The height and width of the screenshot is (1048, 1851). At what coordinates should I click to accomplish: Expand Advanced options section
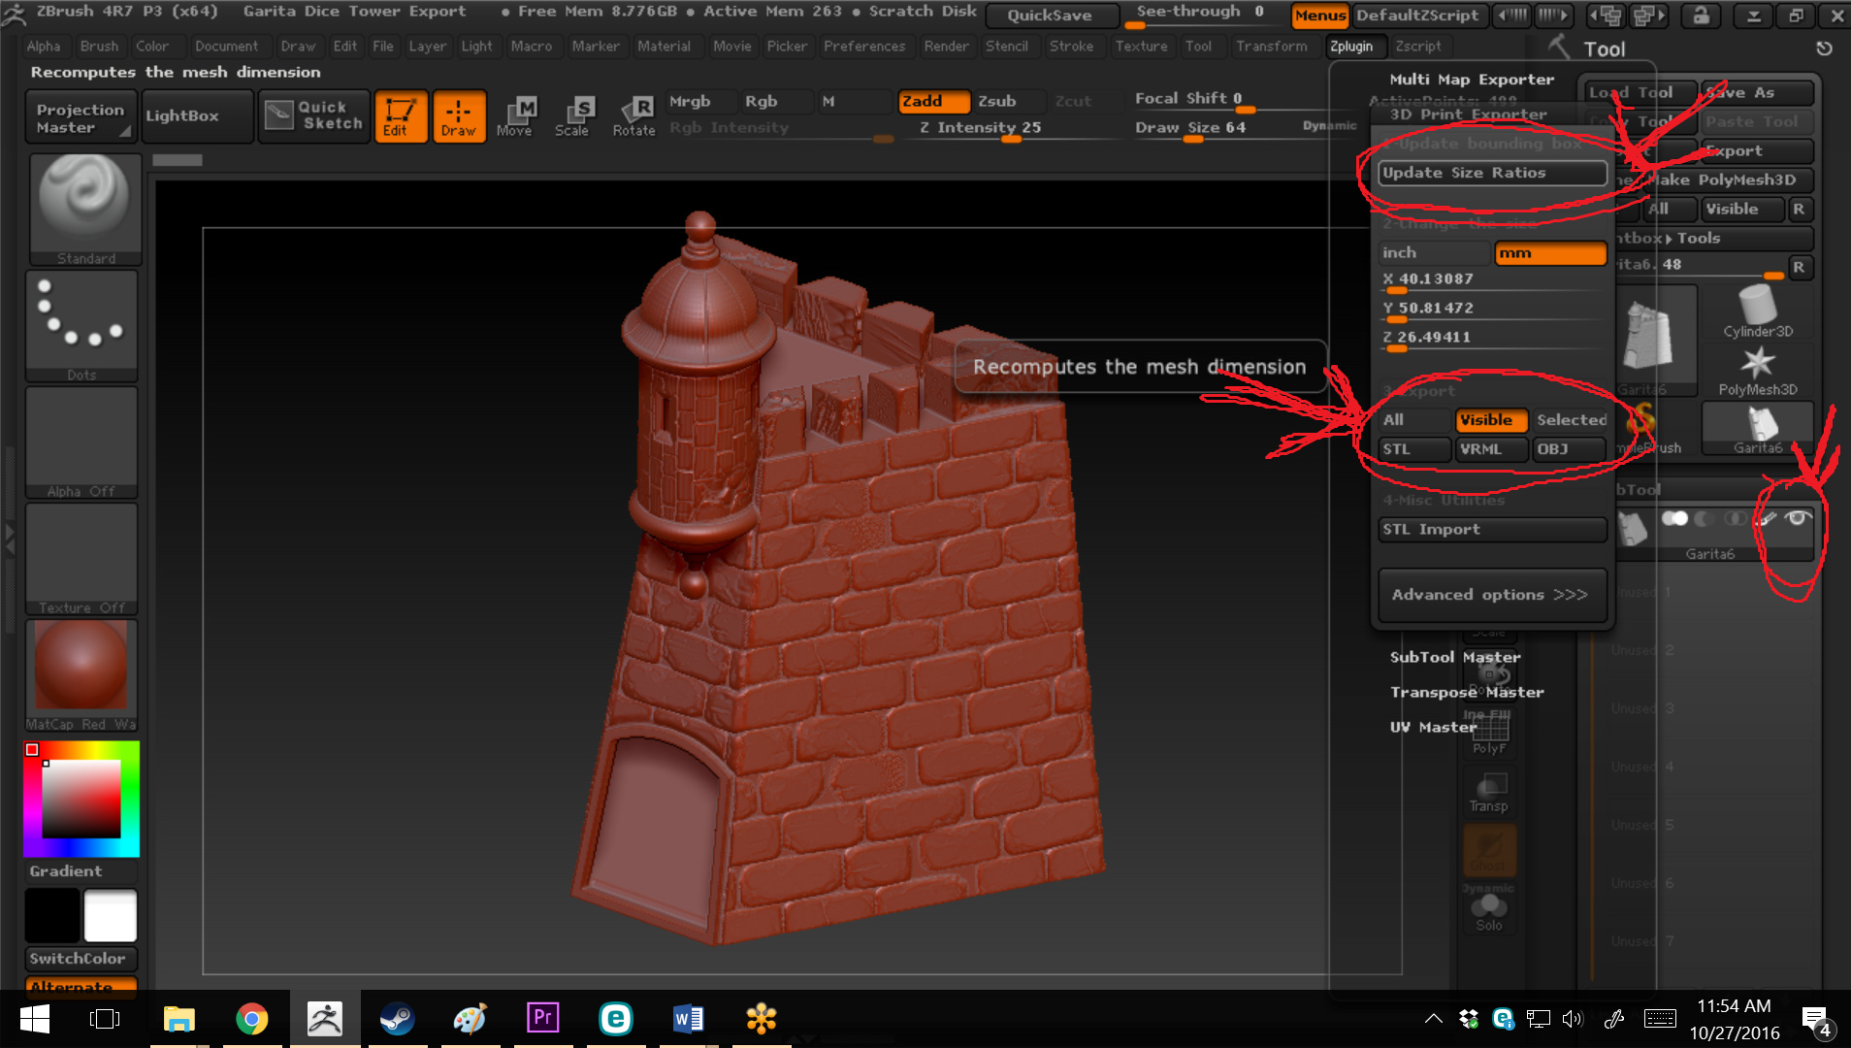(x=1491, y=595)
